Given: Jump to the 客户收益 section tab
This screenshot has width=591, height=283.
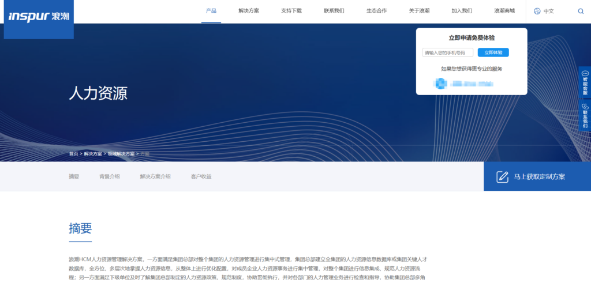Looking at the screenshot, I should click(201, 176).
